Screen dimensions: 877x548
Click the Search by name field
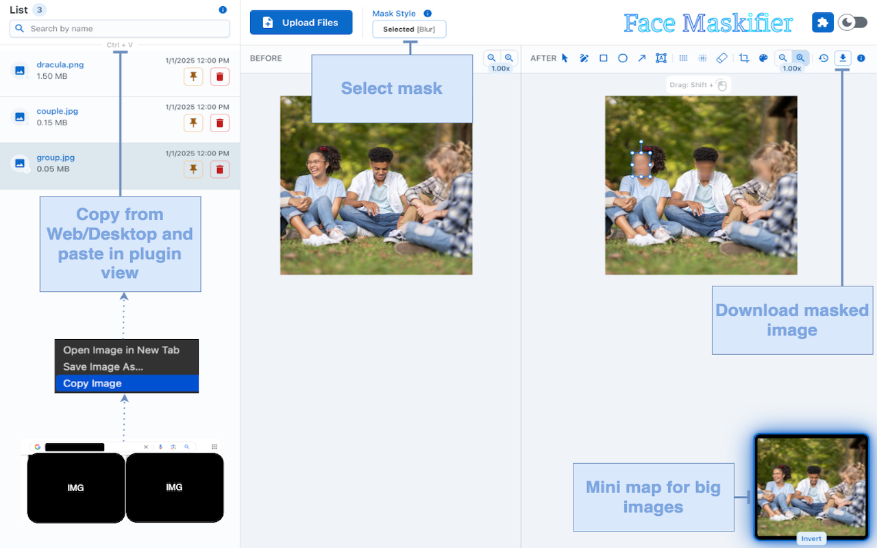[x=119, y=28]
